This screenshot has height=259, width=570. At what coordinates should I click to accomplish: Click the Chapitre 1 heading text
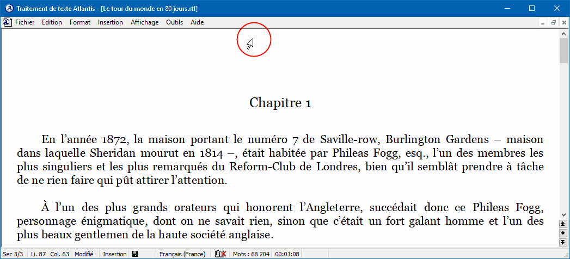coord(280,102)
